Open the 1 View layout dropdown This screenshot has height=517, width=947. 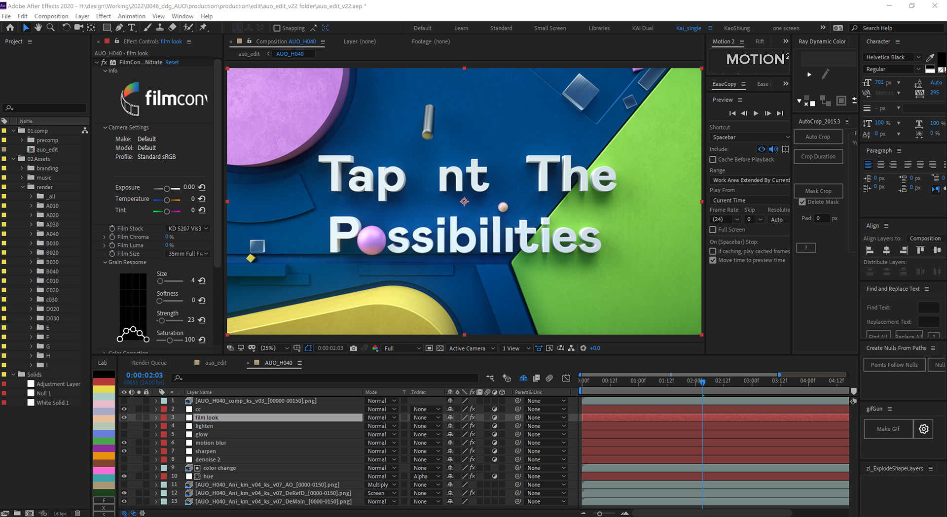[x=516, y=348]
